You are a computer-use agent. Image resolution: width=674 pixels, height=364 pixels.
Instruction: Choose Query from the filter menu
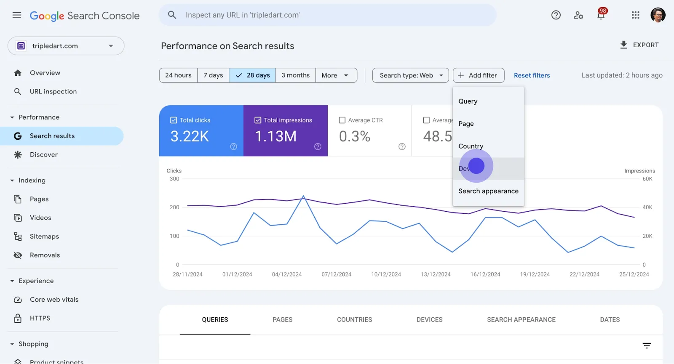[488, 101]
